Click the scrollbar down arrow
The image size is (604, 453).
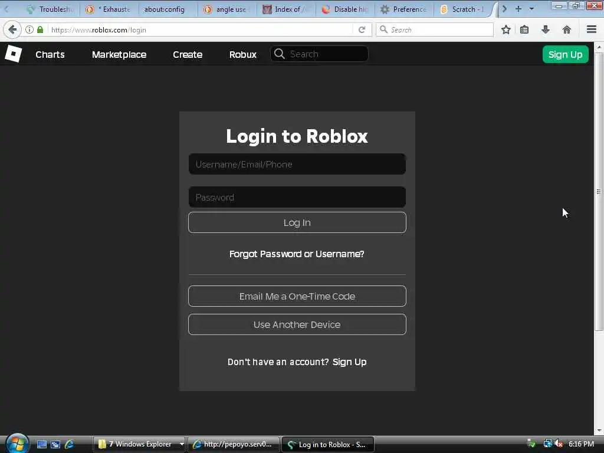click(x=599, y=430)
